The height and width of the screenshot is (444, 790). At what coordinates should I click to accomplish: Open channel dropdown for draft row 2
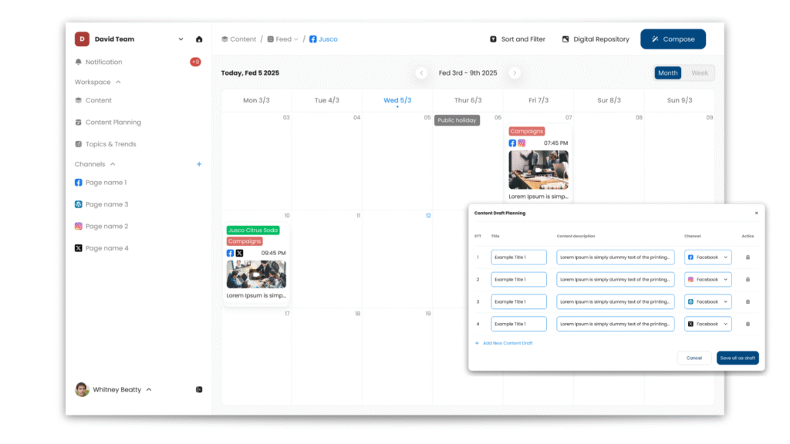707,280
